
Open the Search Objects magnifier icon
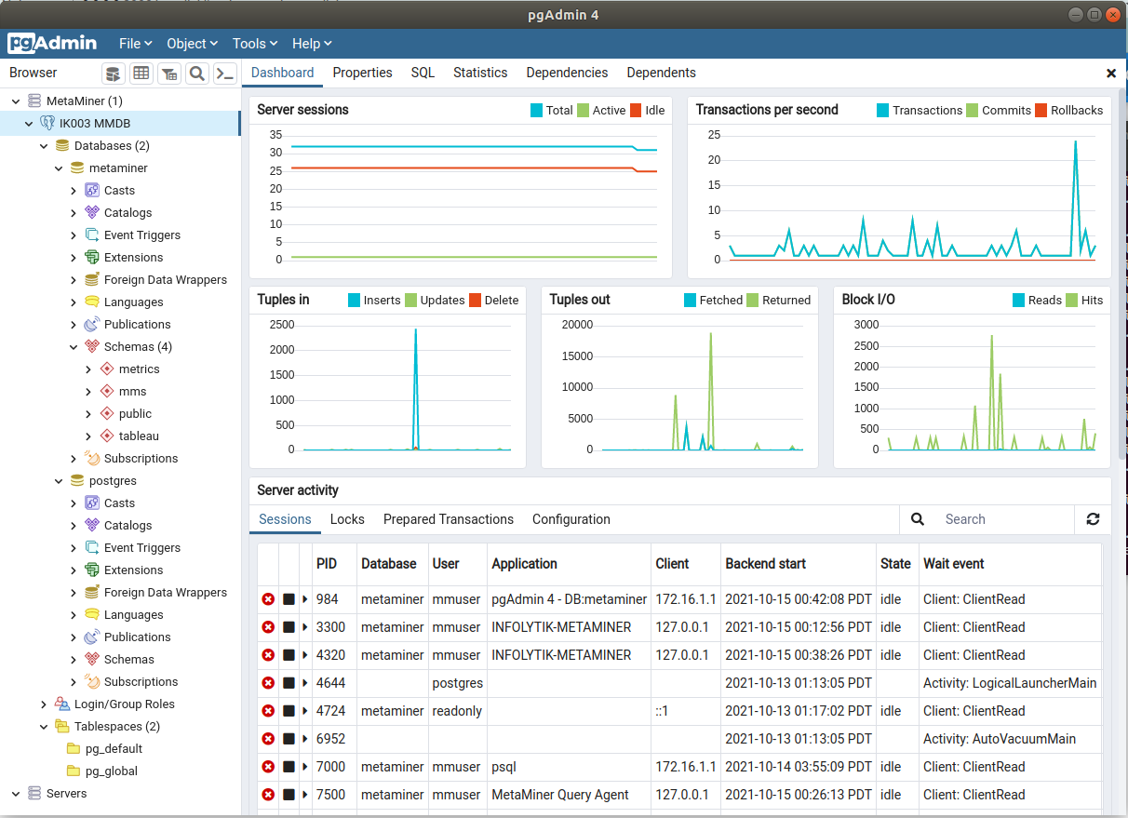(x=197, y=74)
